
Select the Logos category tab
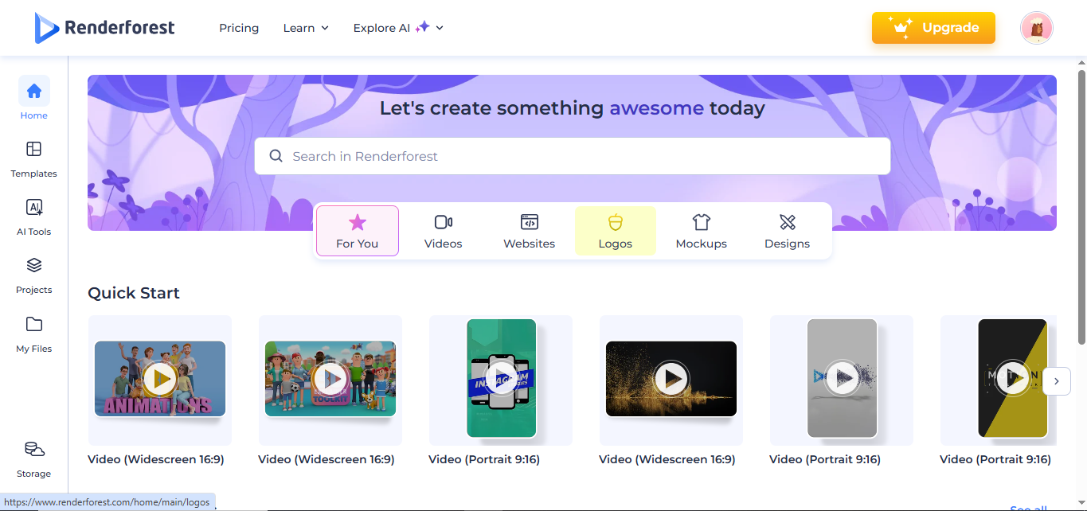(x=616, y=231)
